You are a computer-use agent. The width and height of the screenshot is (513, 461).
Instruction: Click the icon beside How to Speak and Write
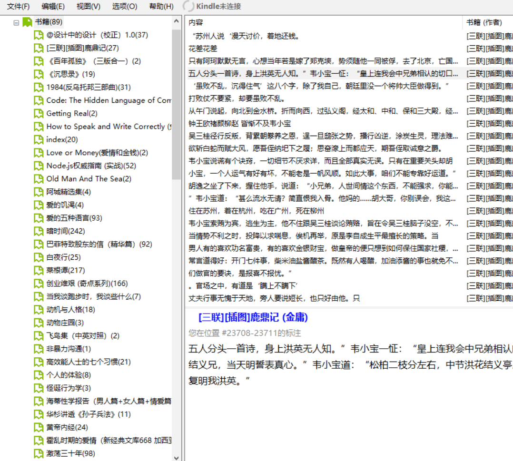39,127
